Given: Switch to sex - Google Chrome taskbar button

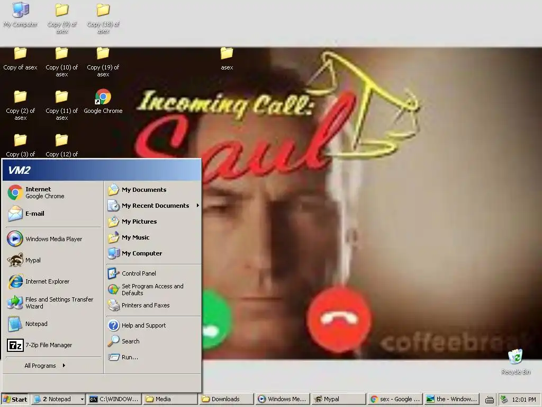Looking at the screenshot, I should point(394,399).
